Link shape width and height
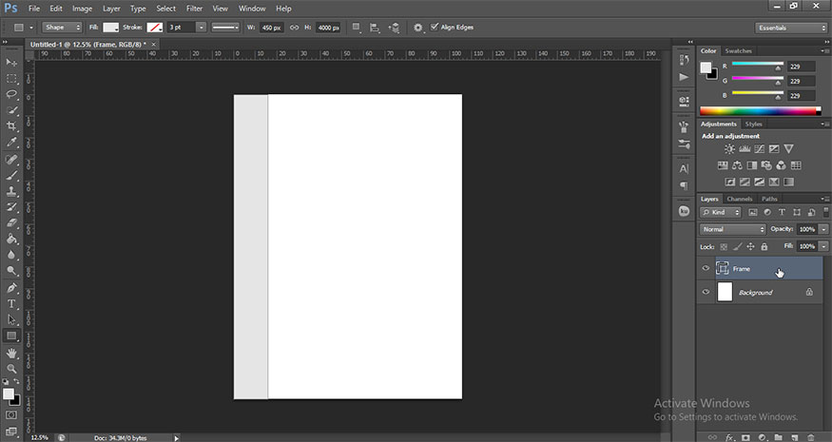 294,28
